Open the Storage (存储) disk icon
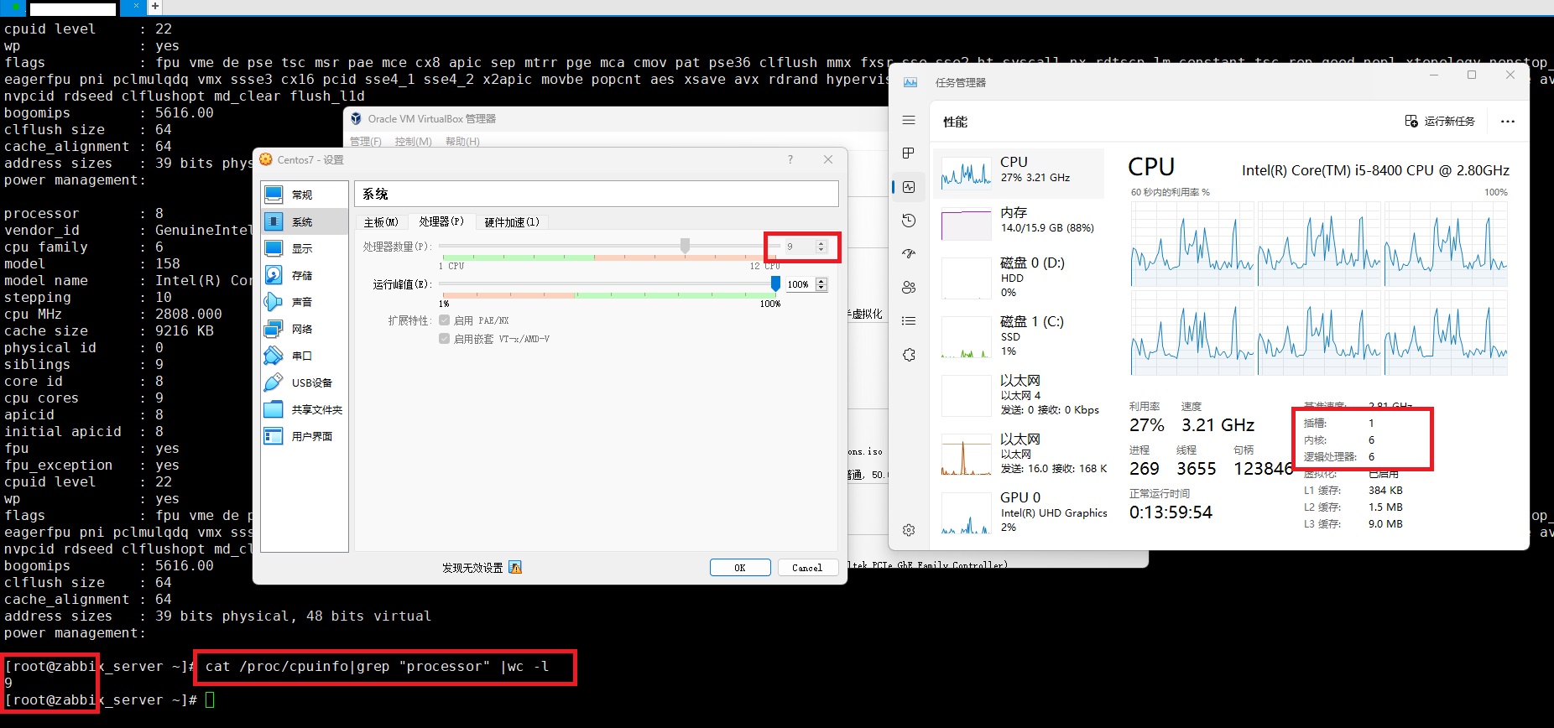1554x728 pixels. tap(274, 275)
